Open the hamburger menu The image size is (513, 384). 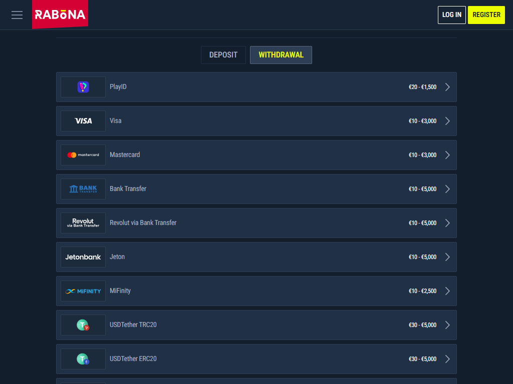(x=17, y=15)
